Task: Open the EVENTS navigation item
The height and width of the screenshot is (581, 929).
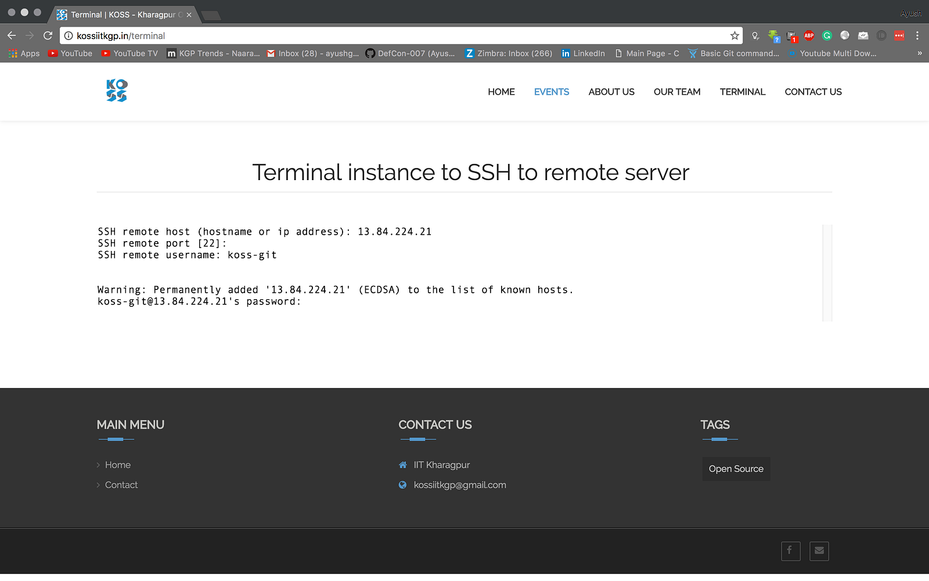Action: (x=552, y=92)
